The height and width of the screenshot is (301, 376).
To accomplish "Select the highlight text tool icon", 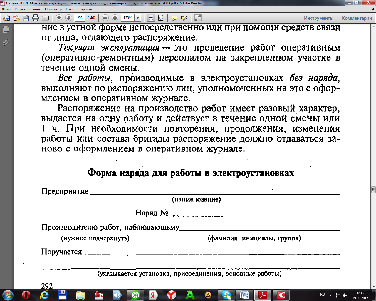I will coord(184,18).
